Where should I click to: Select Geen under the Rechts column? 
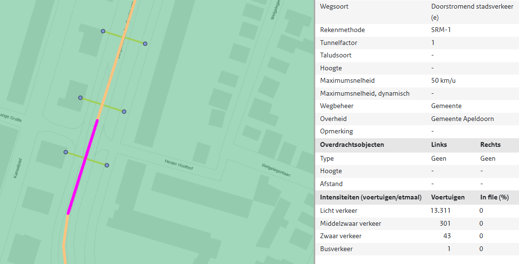coord(488,158)
